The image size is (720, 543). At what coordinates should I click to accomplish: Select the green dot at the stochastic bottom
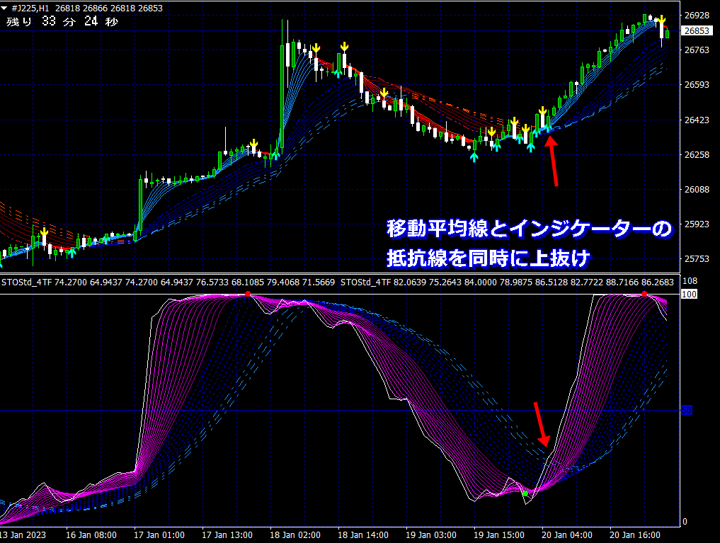point(525,493)
